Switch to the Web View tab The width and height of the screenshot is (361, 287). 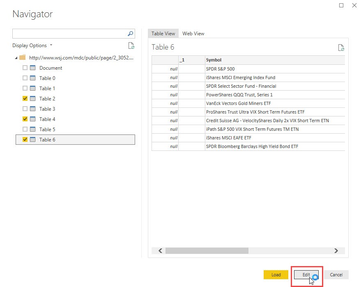point(193,34)
